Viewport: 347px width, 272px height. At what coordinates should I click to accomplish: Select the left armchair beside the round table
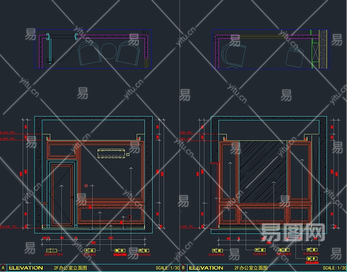tap(89, 53)
